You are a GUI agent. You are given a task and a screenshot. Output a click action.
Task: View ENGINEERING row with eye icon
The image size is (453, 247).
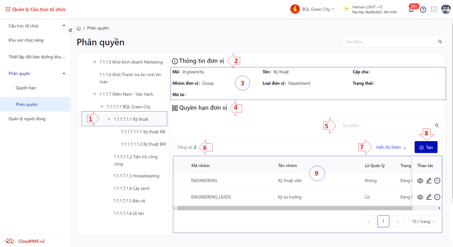420,181
